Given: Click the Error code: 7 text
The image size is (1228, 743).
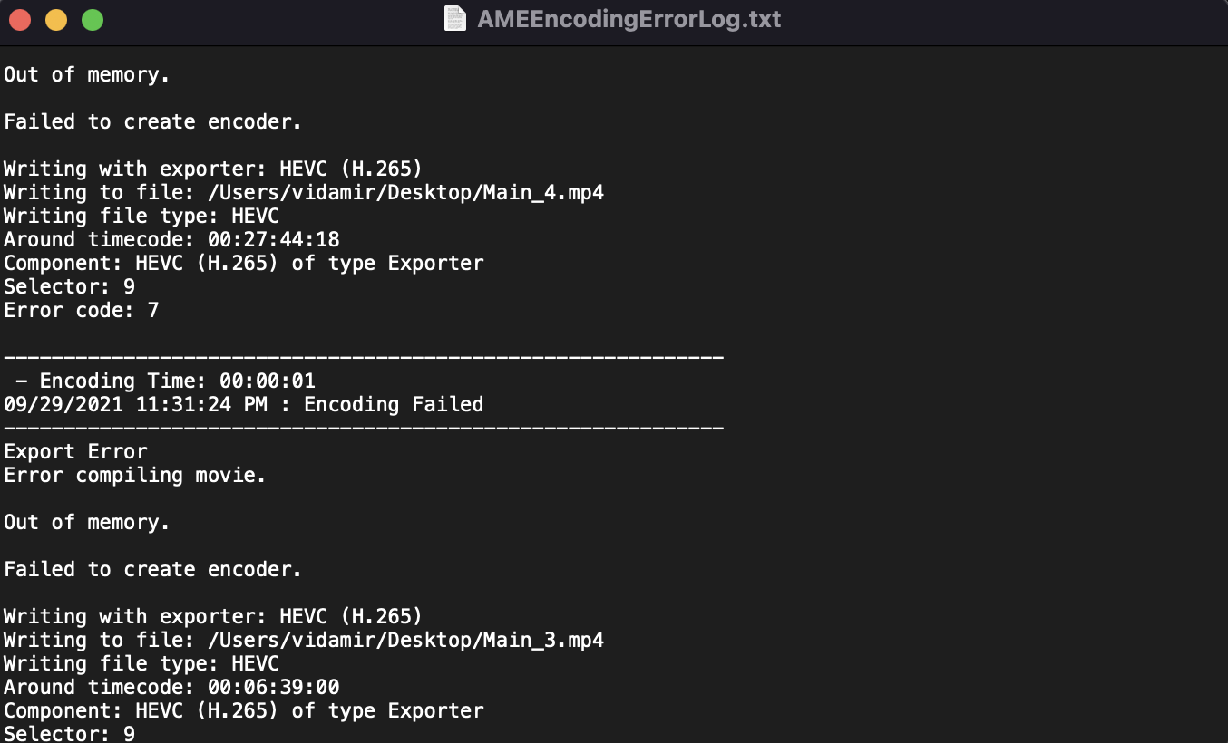Looking at the screenshot, I should (x=82, y=310).
